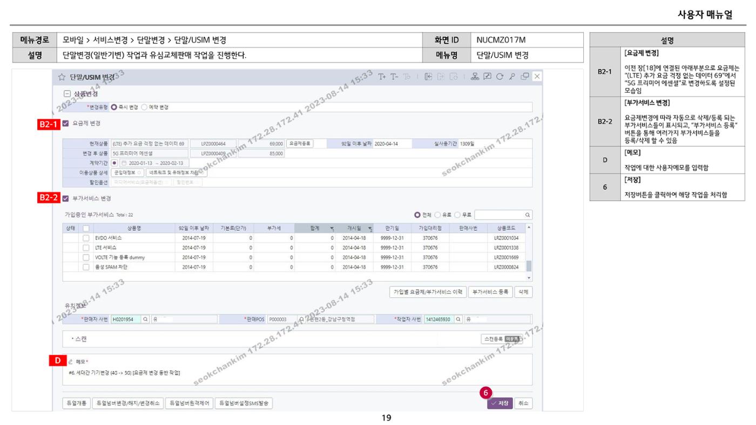
Task: Click the search icon beside 판매자 사번 field
Action: tap(145, 319)
